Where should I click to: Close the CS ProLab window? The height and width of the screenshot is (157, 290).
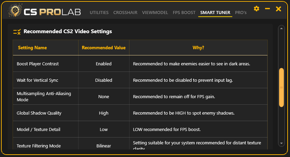[278, 9]
